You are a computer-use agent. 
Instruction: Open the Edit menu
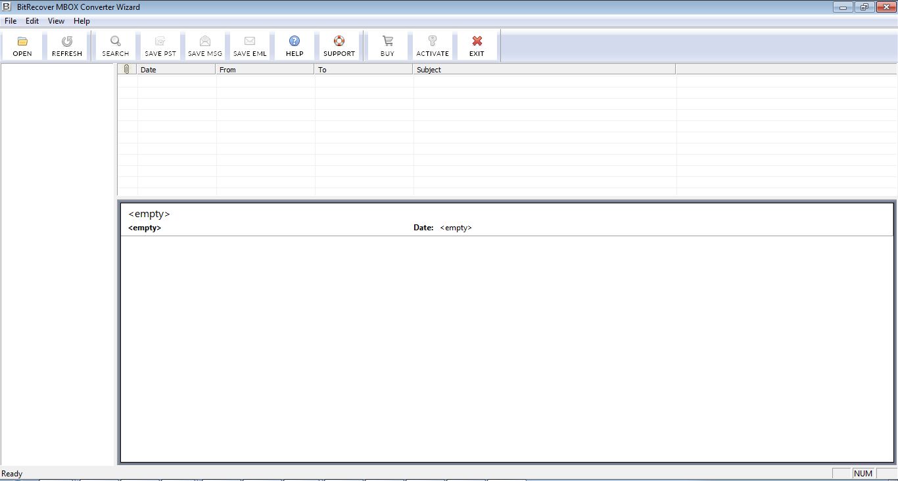(32, 21)
